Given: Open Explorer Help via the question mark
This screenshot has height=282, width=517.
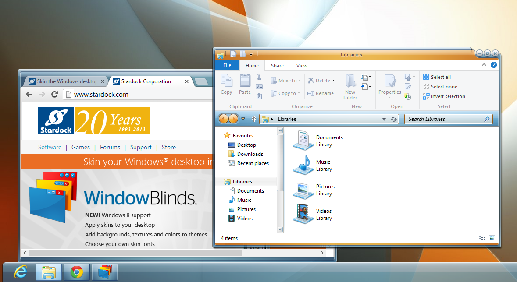Looking at the screenshot, I should (494, 65).
